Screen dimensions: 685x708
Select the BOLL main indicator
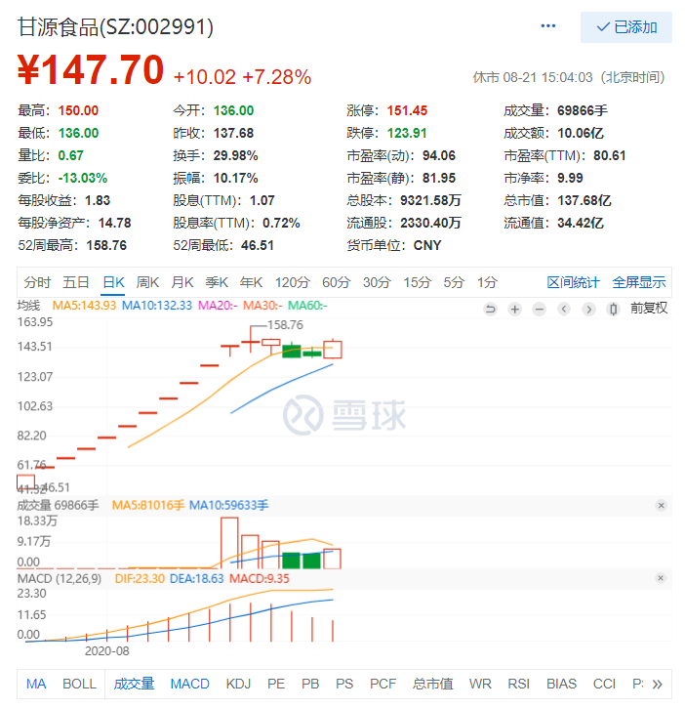79,684
